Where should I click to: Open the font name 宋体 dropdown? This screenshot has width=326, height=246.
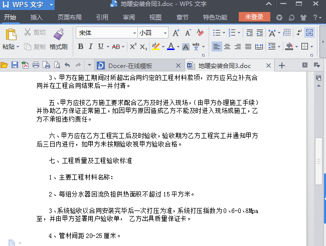pos(134,33)
